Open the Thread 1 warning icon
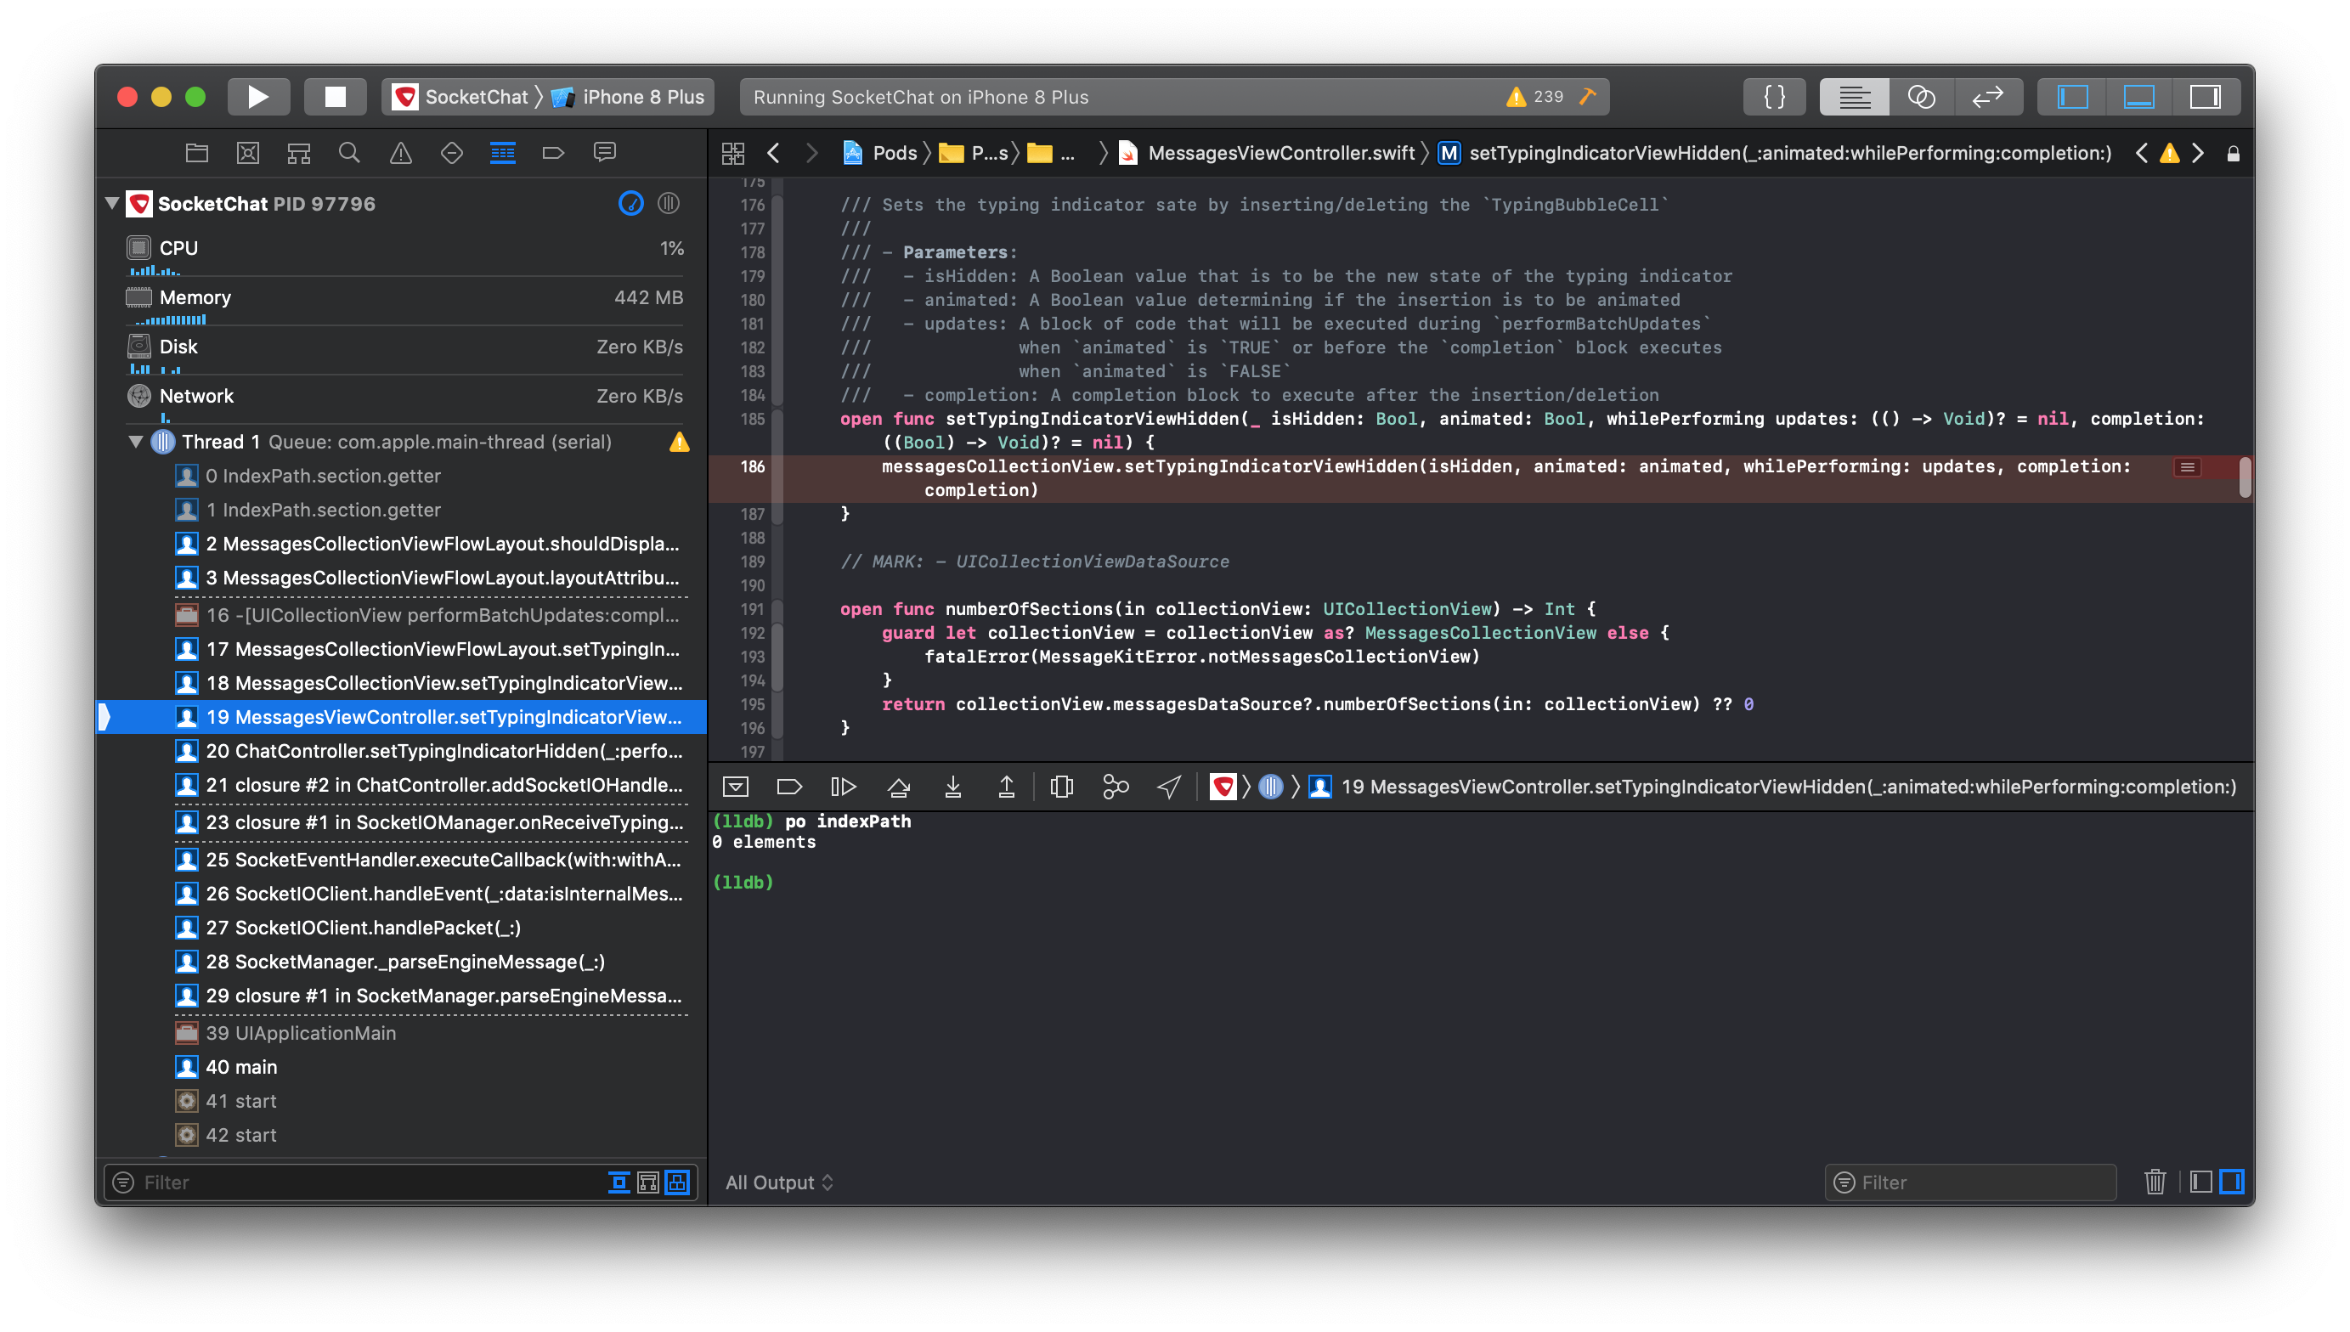 (679, 442)
